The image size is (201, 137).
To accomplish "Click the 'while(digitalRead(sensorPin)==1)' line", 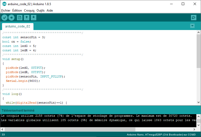I will coord(36,103).
